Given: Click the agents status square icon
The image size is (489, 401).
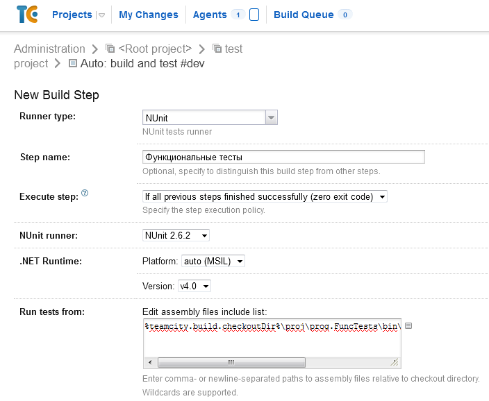Looking at the screenshot, I should click(x=254, y=15).
